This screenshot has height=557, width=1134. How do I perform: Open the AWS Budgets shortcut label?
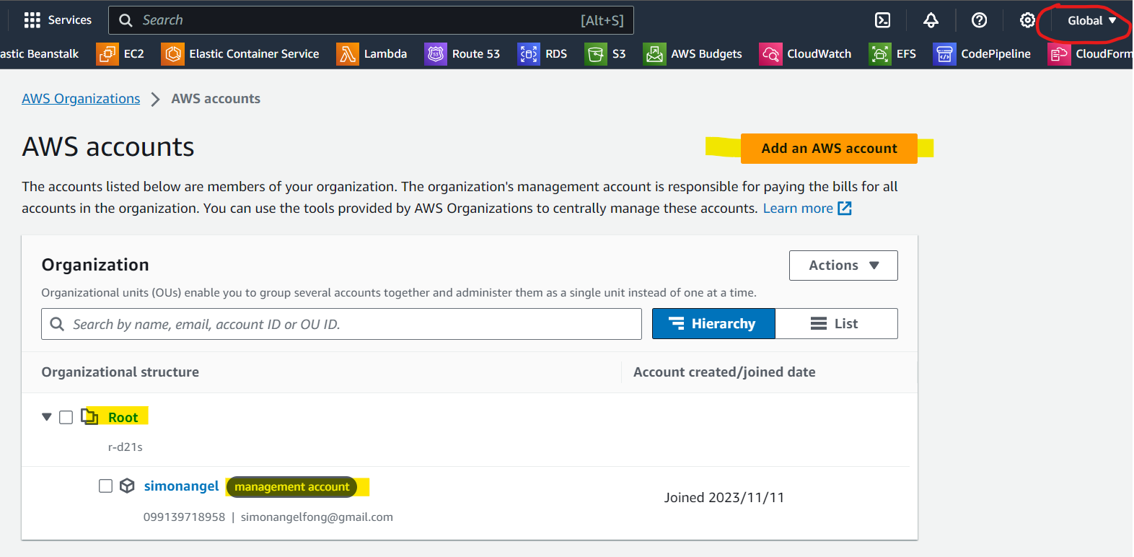(x=706, y=54)
